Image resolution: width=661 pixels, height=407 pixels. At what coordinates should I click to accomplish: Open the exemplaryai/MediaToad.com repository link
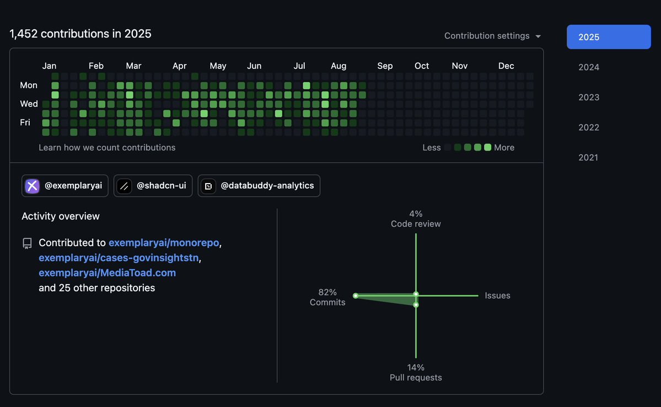107,273
